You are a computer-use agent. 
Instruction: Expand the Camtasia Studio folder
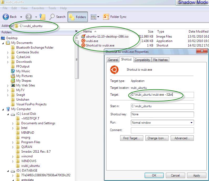pos(8,53)
